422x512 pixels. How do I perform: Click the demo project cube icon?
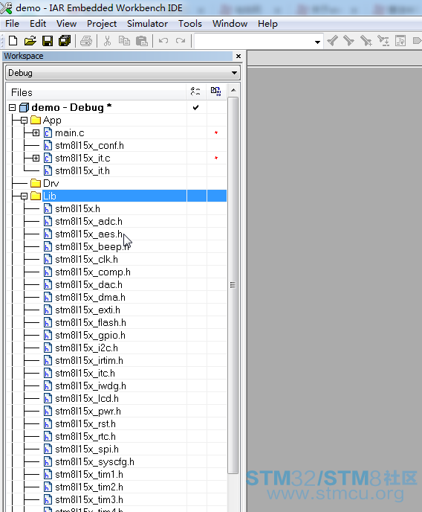coord(24,107)
